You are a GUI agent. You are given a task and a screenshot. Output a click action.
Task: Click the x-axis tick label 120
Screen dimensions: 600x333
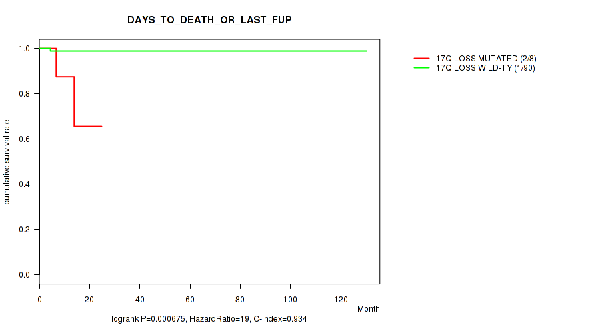(341, 297)
